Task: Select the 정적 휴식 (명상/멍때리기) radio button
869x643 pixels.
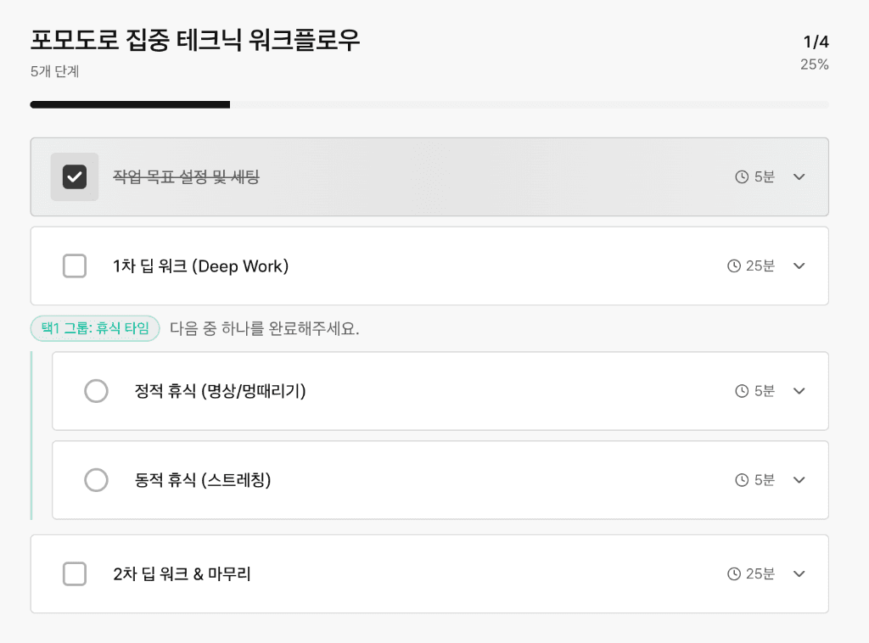Action: tap(96, 391)
